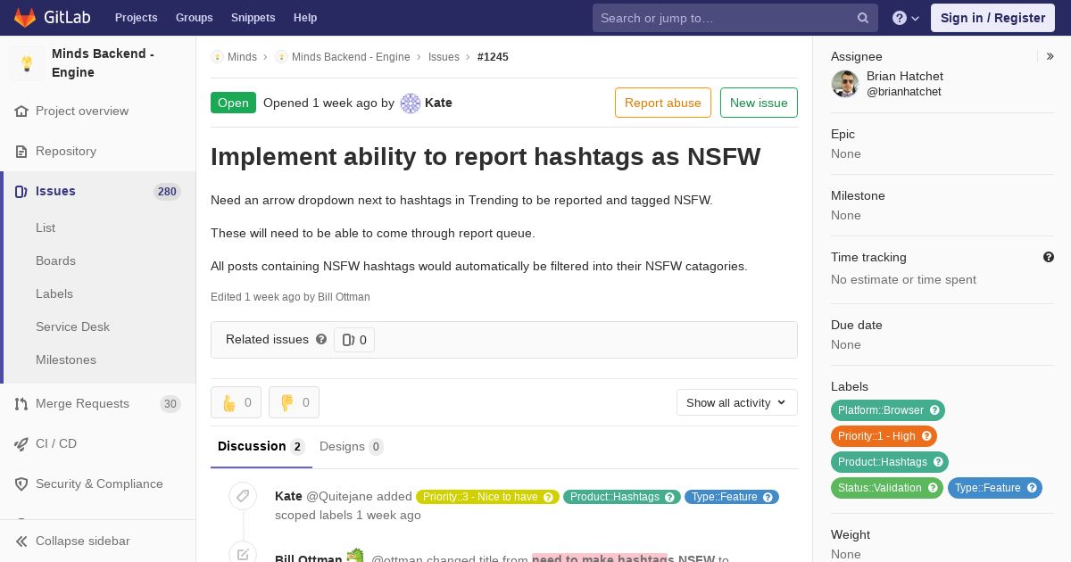Image resolution: width=1071 pixels, height=562 pixels.
Task: Click the Merge Requests count 30
Action: click(170, 404)
